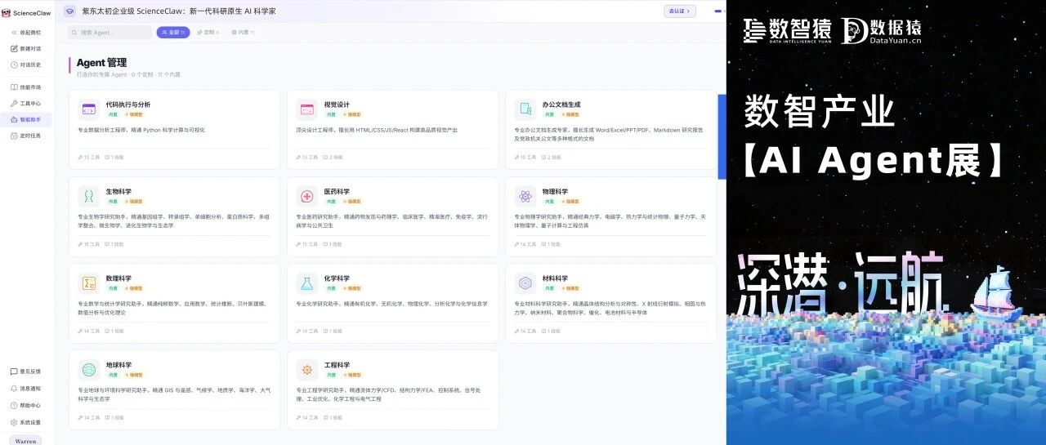
Task: Click tools count on 办公文档生成 card
Action: [525, 157]
